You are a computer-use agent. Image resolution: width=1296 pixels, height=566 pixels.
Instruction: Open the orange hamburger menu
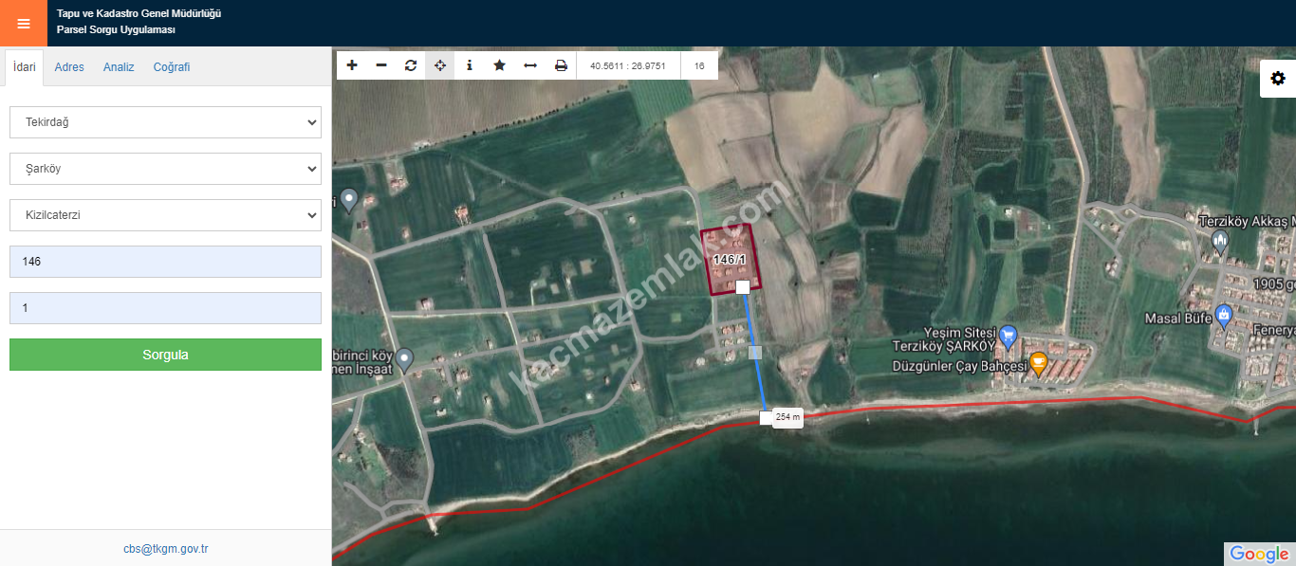click(24, 24)
